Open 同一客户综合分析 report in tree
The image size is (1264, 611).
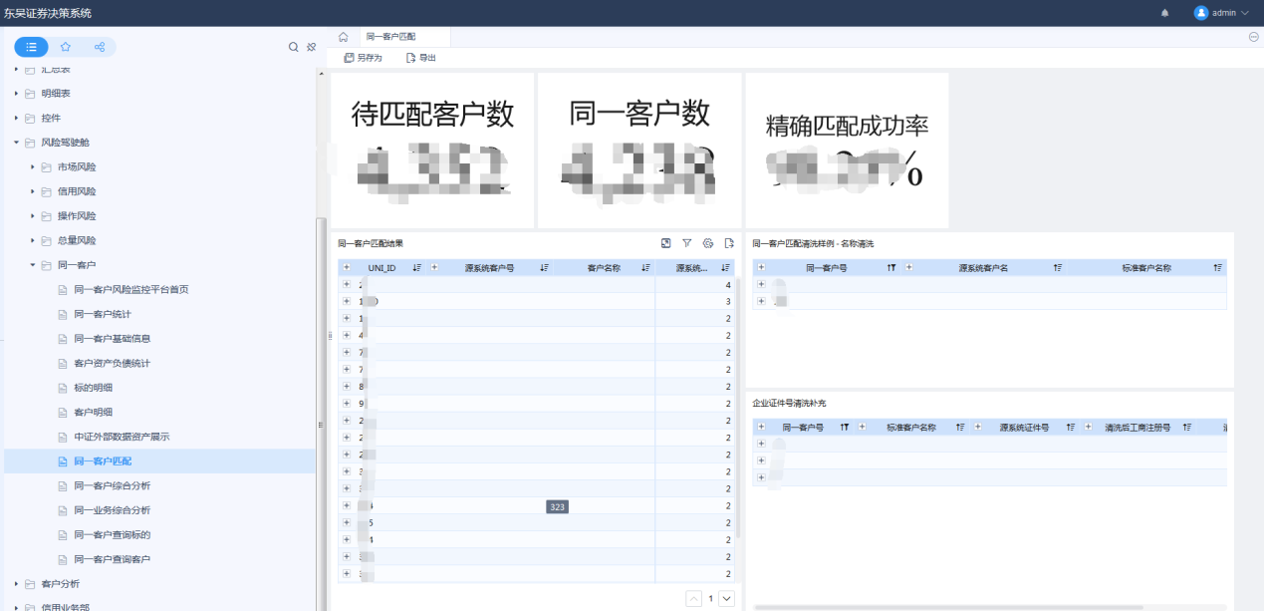point(112,485)
